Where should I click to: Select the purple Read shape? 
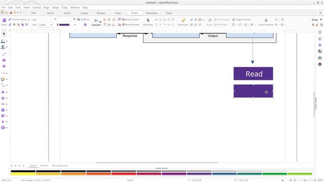(253, 73)
